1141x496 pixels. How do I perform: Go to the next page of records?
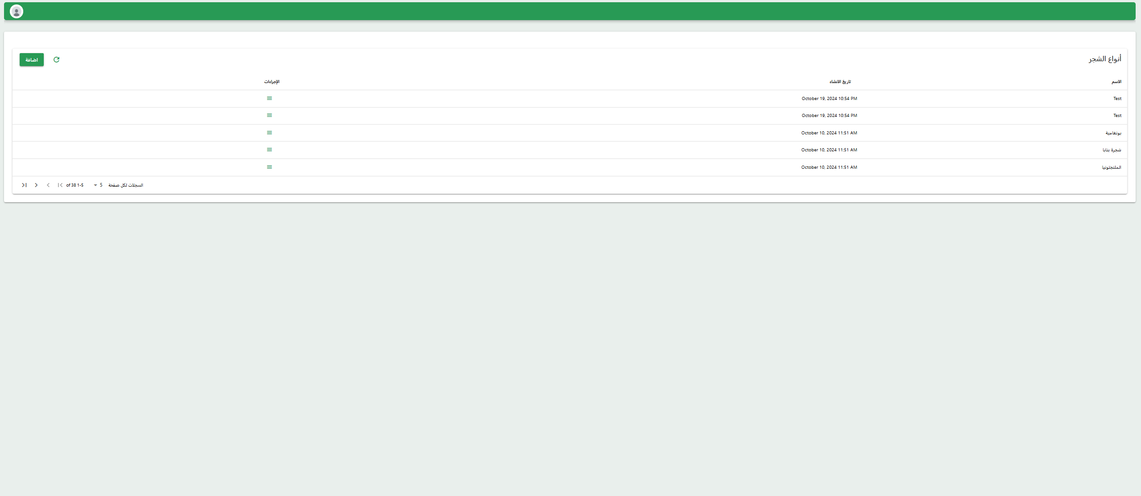36,185
